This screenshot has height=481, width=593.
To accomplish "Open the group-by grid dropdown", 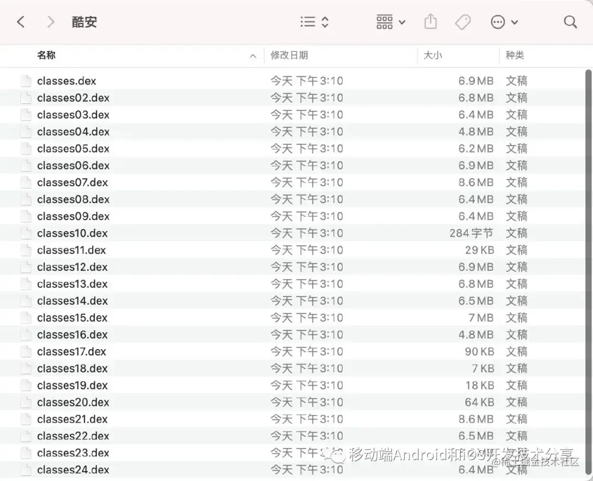I will click(x=391, y=22).
